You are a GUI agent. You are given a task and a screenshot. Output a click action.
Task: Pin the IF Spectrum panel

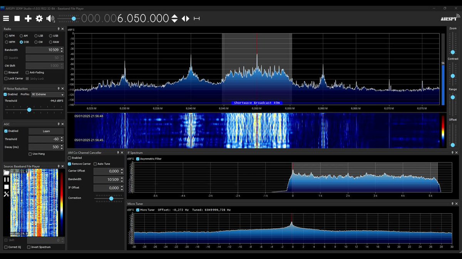pyautogui.click(x=452, y=152)
